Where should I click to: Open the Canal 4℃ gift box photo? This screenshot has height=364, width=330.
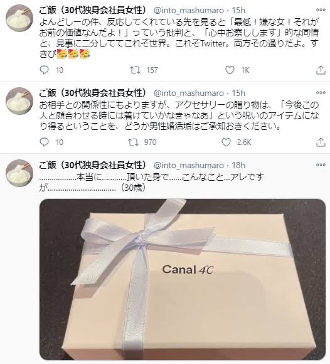point(183,279)
